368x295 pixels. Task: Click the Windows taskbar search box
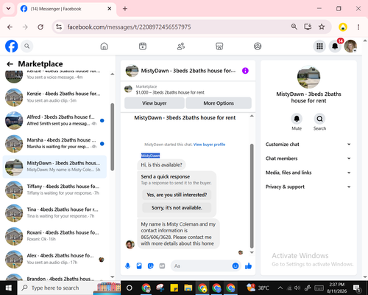click(x=69, y=288)
